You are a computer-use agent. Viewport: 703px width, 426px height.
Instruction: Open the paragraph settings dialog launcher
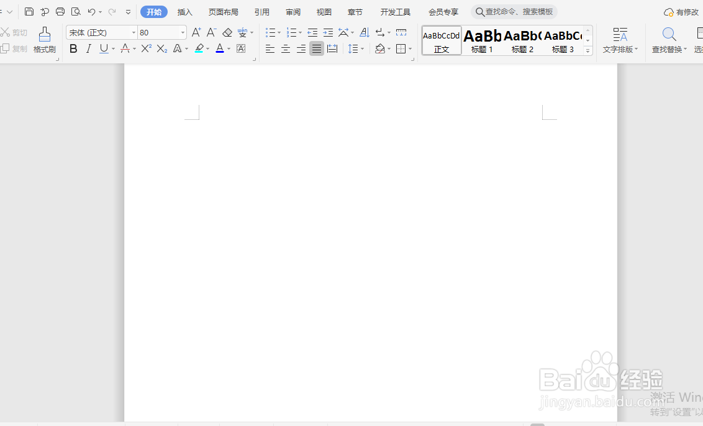coord(412,59)
